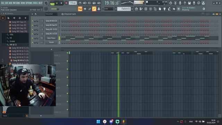Viewport: 222px width, 125px height.
Task: Click the one-click audio recording microphone icon
Action: [x=180, y=3]
